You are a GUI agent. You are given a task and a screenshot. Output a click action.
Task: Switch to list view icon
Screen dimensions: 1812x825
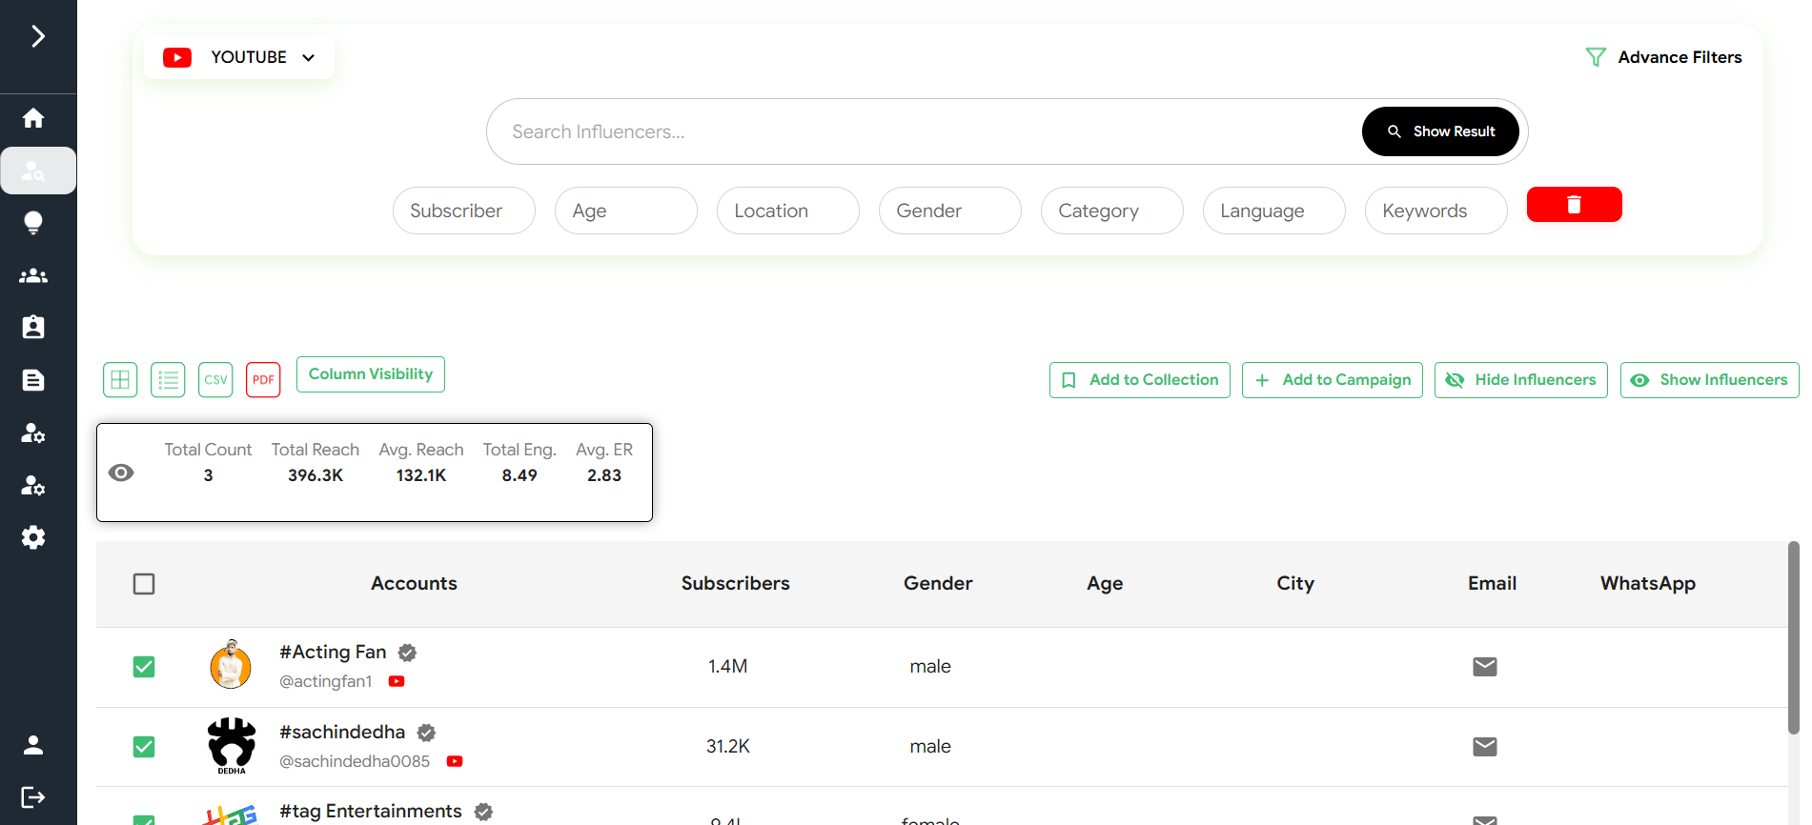[x=168, y=379]
